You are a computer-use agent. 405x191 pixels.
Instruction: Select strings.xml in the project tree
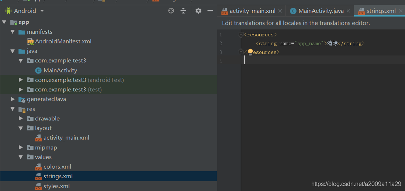click(x=58, y=176)
